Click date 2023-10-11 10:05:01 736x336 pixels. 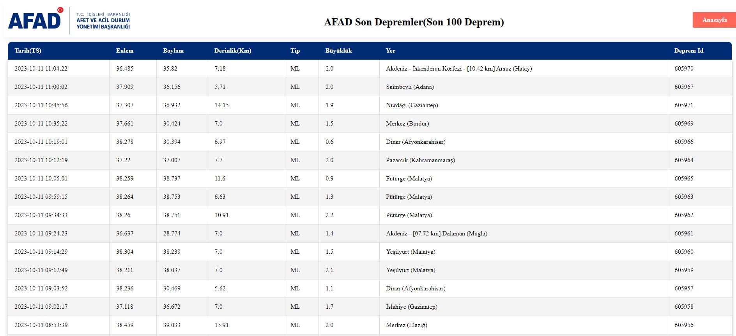[41, 179]
